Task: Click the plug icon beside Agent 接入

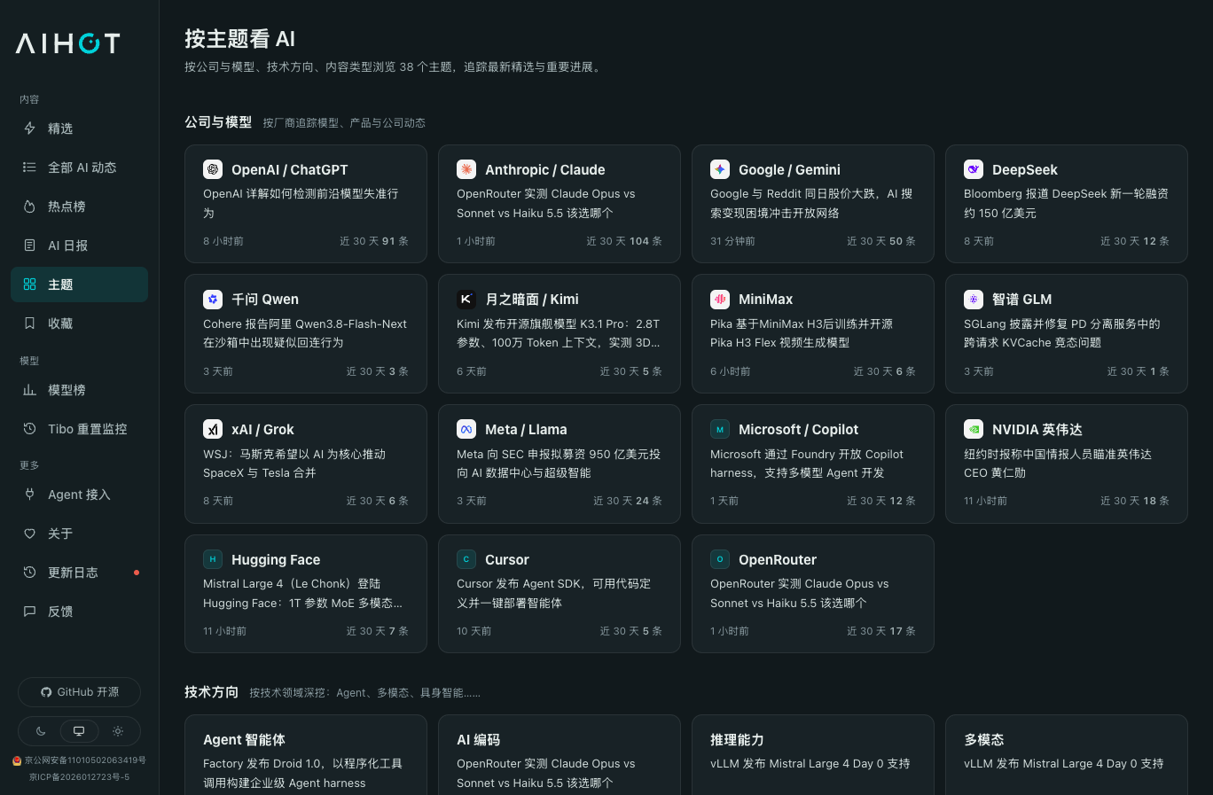Action: 29,495
